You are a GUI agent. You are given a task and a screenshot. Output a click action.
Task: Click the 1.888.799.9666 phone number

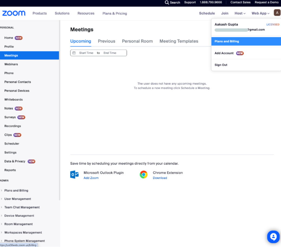tap(211, 2)
